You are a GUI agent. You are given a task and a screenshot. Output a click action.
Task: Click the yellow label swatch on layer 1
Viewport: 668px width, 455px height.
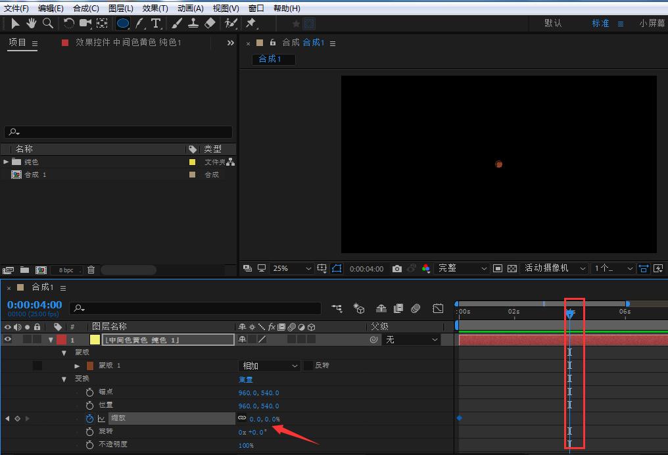(95, 340)
